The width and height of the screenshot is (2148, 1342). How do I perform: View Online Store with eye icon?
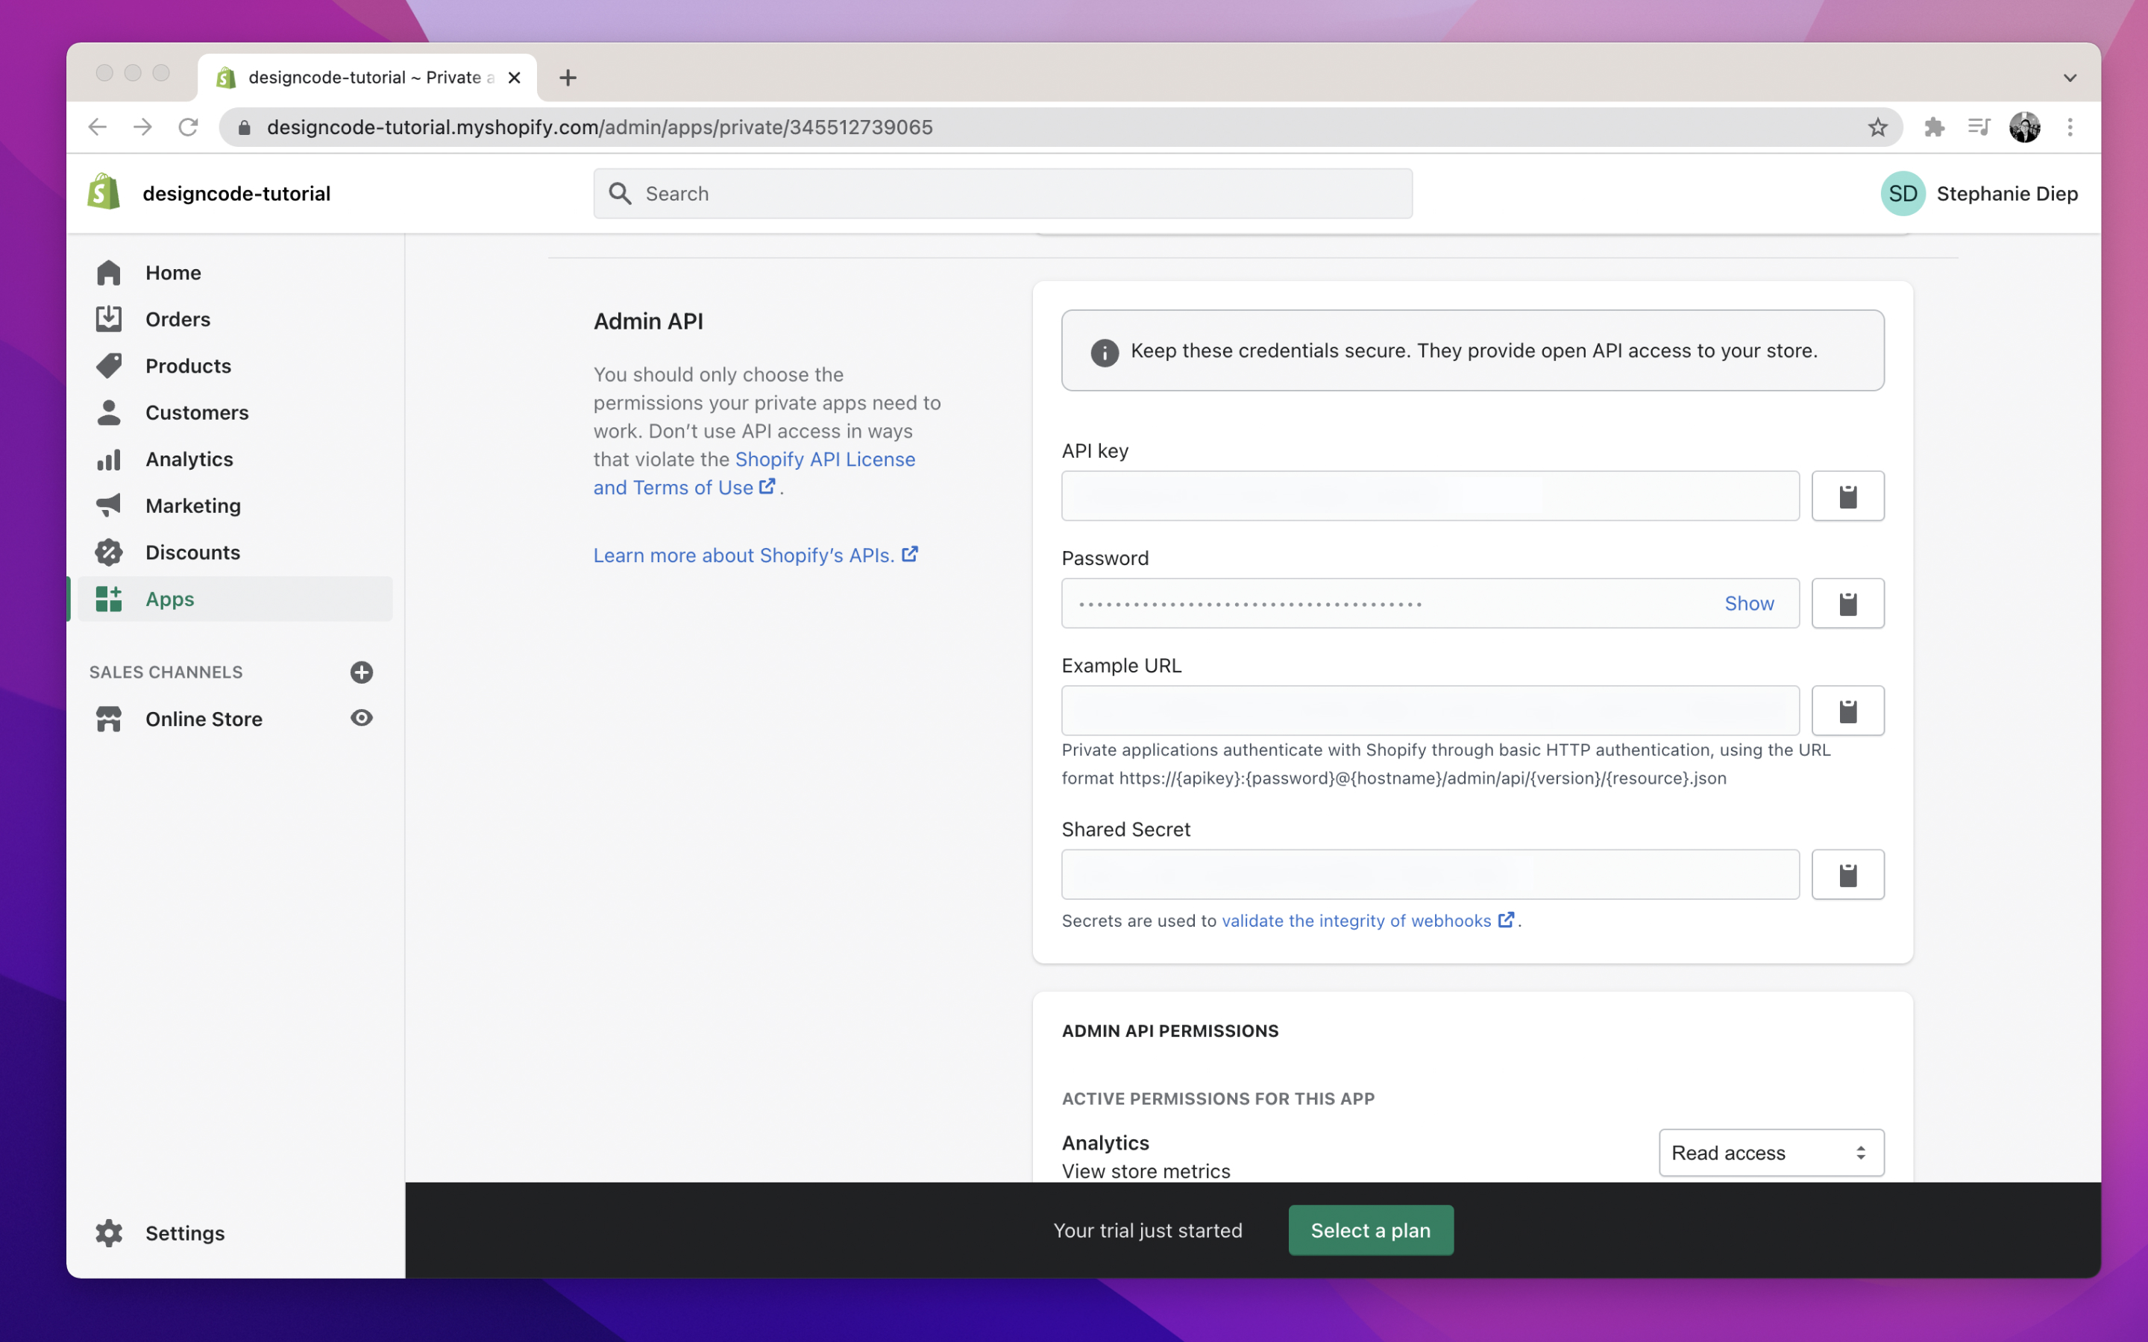coord(361,718)
